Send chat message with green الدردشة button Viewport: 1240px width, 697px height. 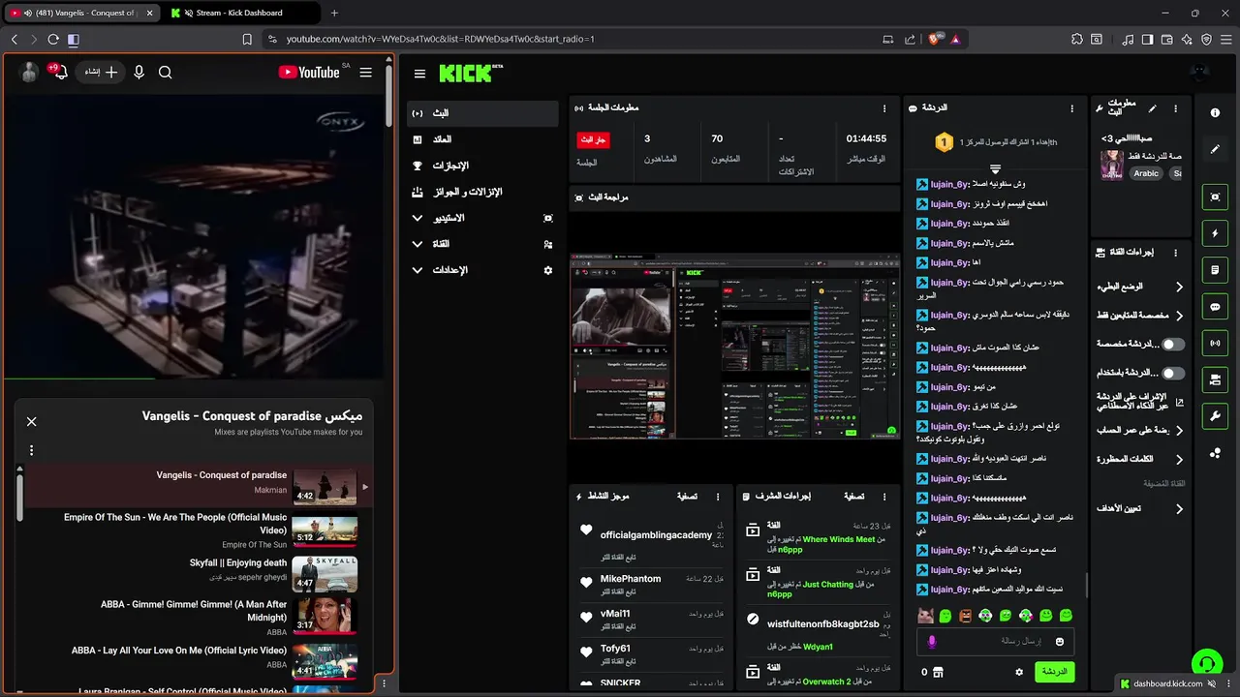1054,672
